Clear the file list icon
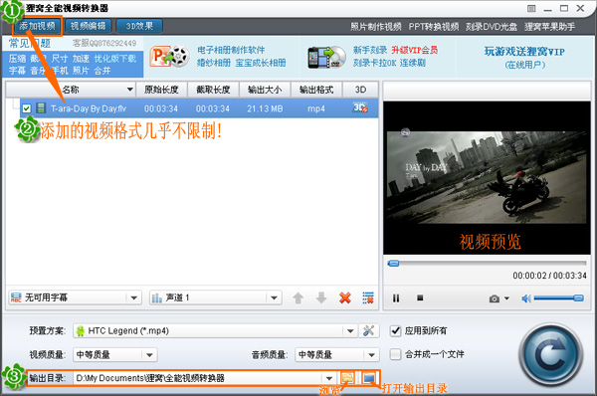 coord(368,297)
